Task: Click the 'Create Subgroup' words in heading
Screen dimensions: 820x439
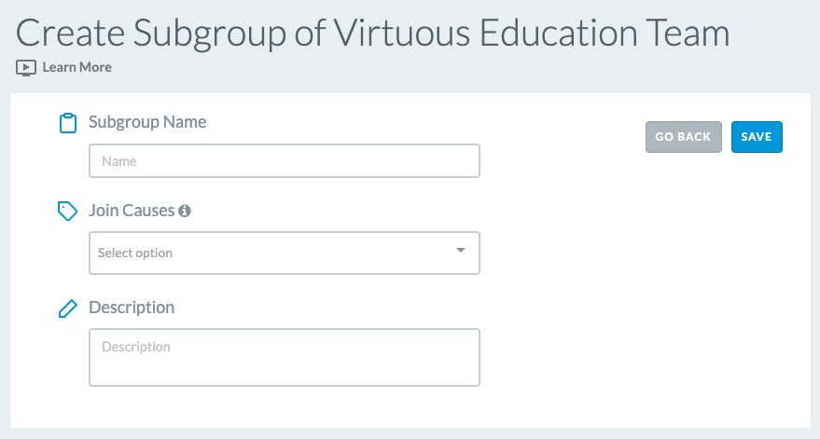Action: click(x=151, y=33)
